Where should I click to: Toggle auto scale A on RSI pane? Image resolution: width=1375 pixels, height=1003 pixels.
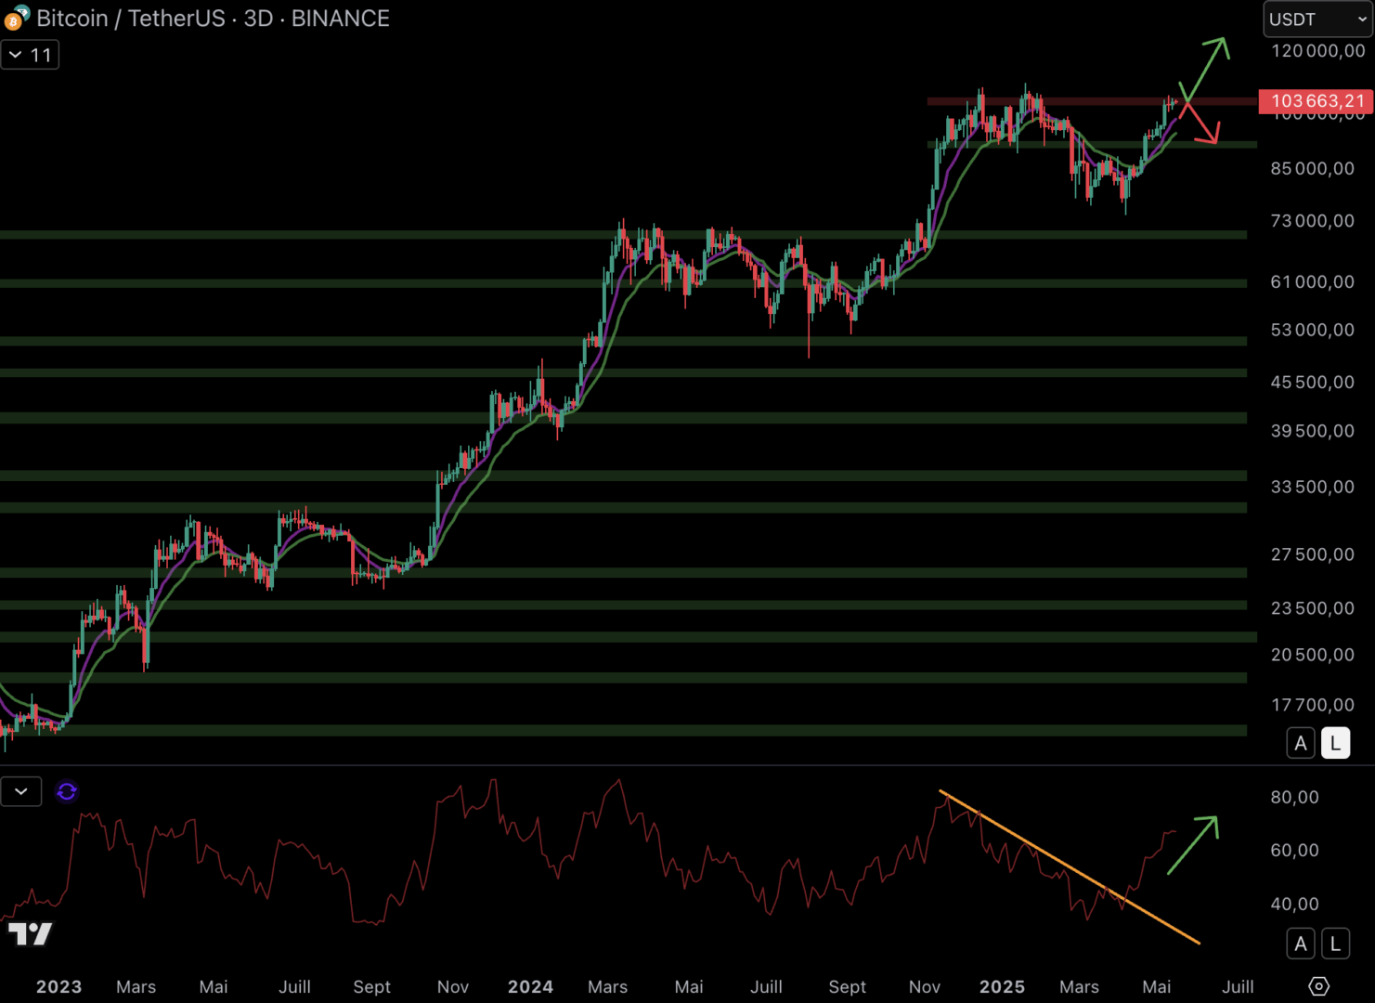click(1301, 944)
